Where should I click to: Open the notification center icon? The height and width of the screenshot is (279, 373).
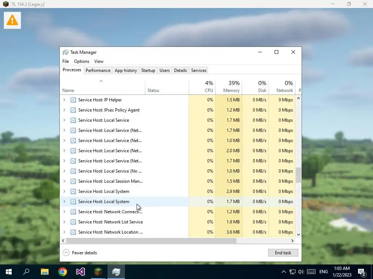362,272
